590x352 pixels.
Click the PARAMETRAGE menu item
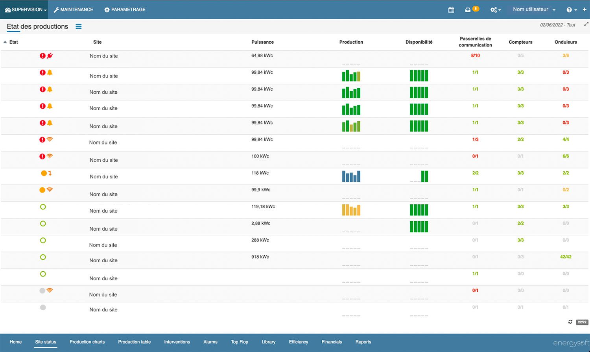125,9
